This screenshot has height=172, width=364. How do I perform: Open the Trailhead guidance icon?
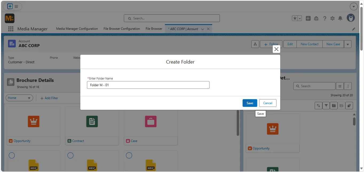point(316,18)
